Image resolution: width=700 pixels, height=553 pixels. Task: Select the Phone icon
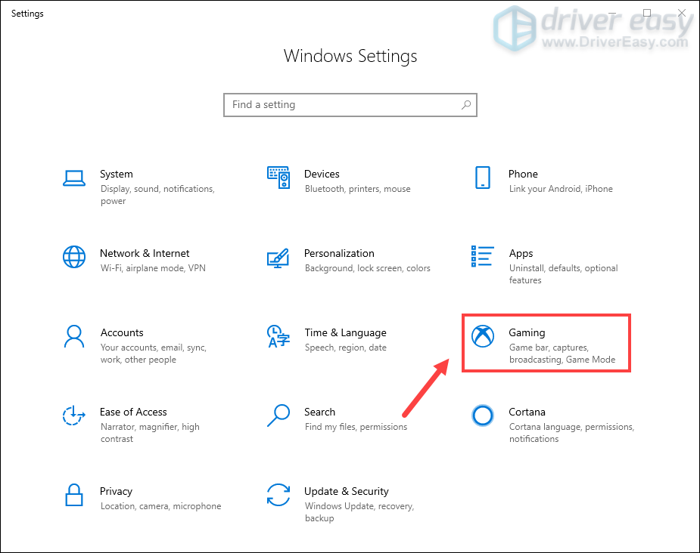point(482,178)
